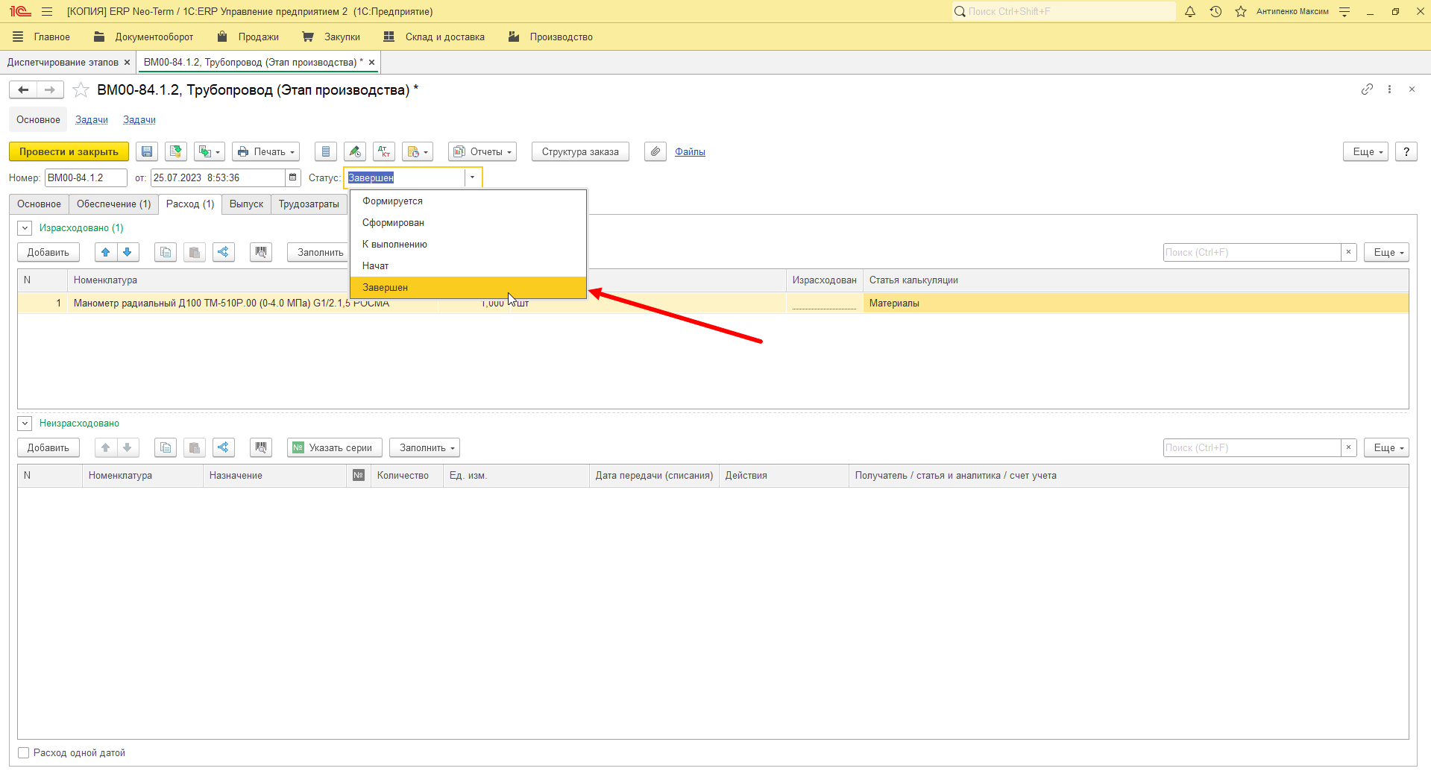The image size is (1431, 774).
Task: Click 'Указать серии' button
Action: [x=334, y=447]
